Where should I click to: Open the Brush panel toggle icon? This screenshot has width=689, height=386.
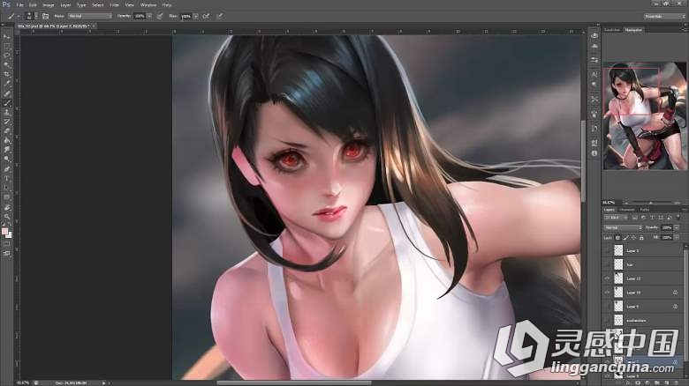point(45,16)
